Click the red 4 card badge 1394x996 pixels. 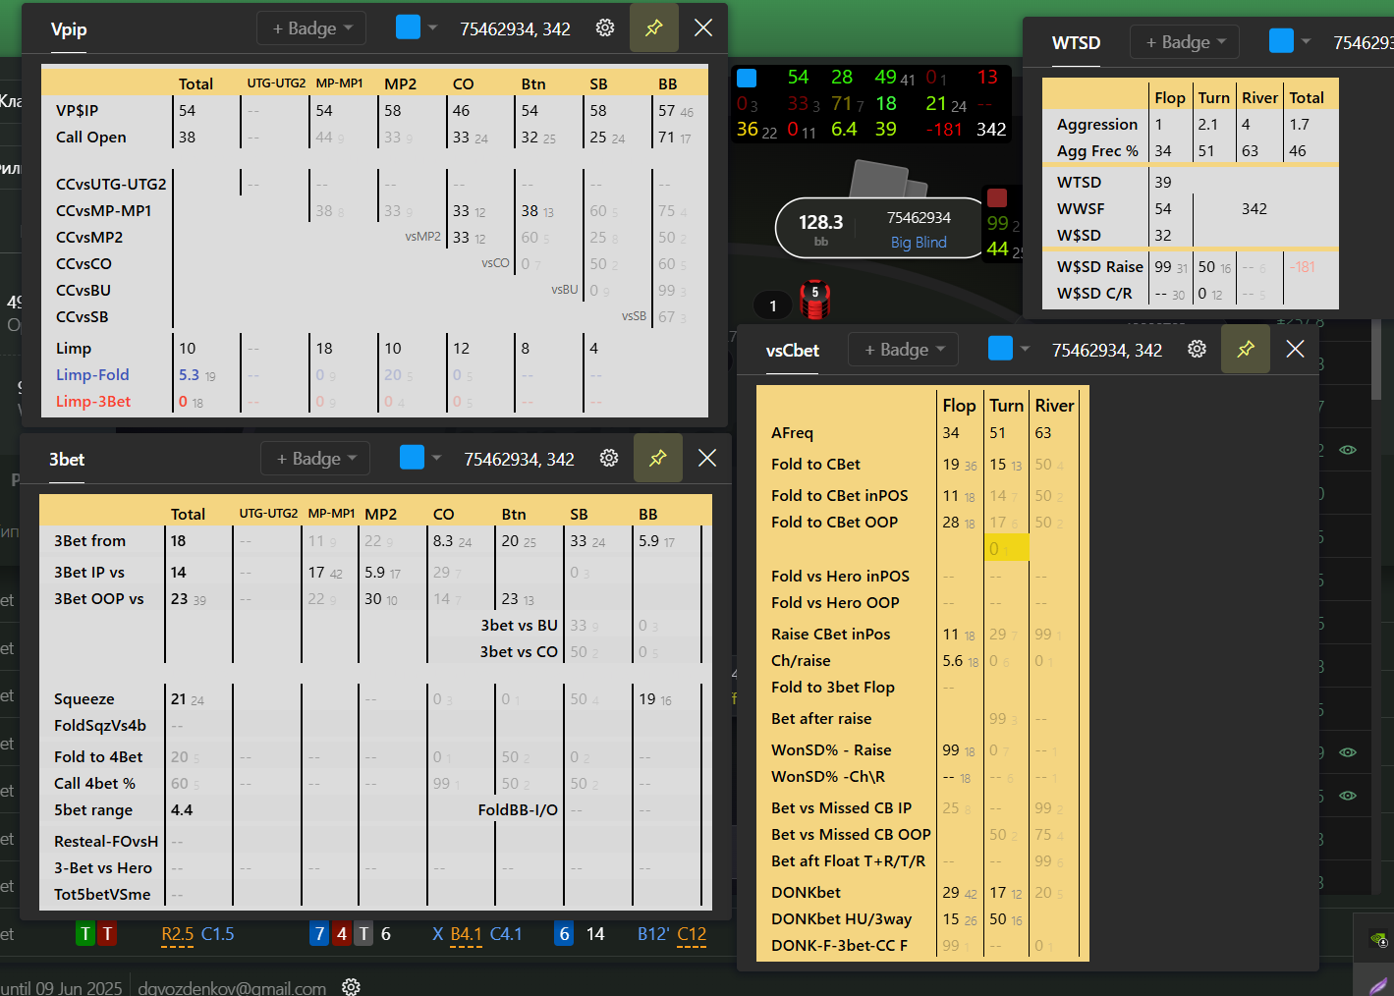click(341, 934)
